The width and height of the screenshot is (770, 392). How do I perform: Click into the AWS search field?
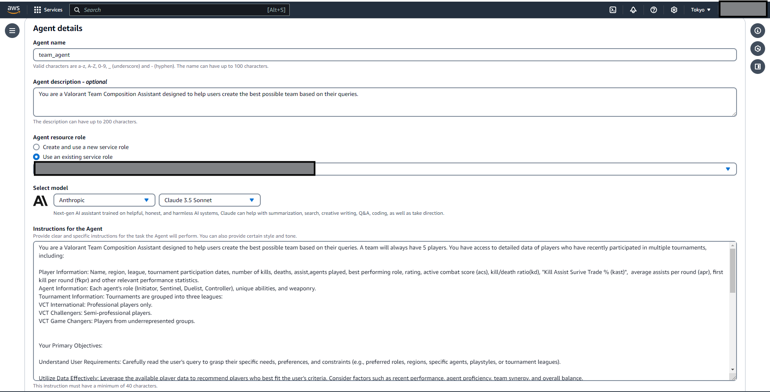click(180, 10)
